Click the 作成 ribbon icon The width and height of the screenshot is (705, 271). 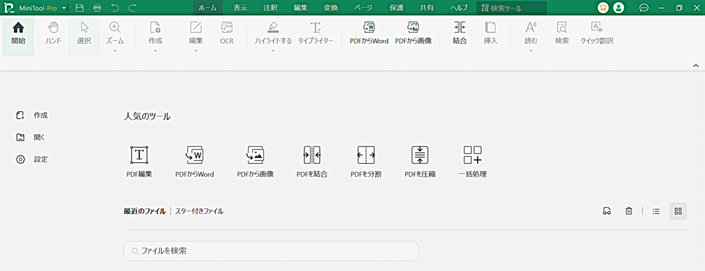(x=155, y=34)
